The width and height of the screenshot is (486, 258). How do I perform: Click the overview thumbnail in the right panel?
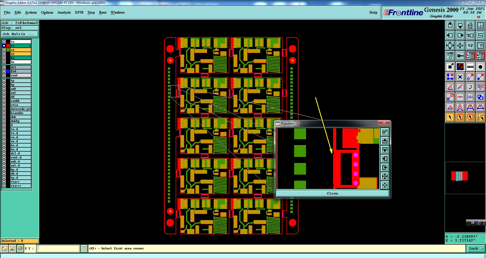pyautogui.click(x=459, y=176)
